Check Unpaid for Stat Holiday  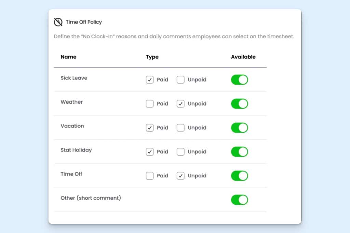click(180, 152)
